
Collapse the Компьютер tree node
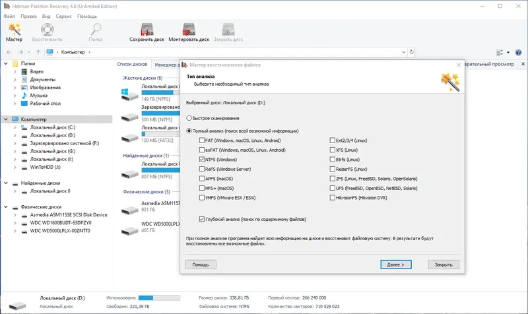pos(6,119)
